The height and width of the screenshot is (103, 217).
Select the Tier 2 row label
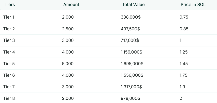[9, 29]
